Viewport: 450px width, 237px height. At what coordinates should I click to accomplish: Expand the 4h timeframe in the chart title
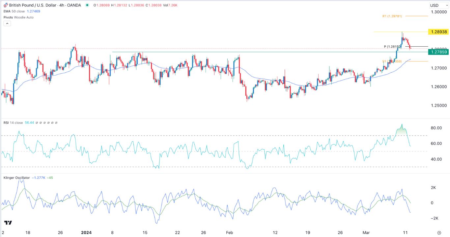pyautogui.click(x=62, y=5)
